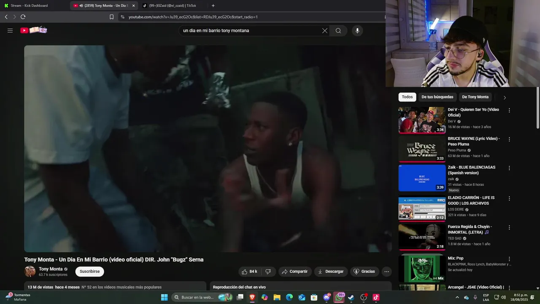Open Microsoft Store from taskbar
Screen dimensions: 540x304
(314, 297)
